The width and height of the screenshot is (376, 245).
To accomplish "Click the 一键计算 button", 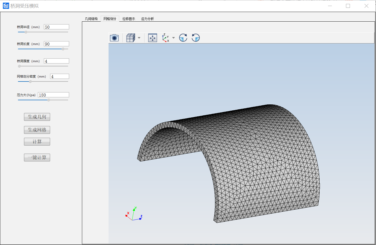I will pos(37,158).
